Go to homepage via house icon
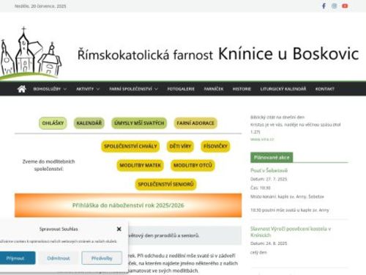 [22, 89]
